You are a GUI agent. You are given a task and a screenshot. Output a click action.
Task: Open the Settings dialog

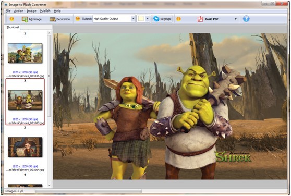pyautogui.click(x=162, y=19)
